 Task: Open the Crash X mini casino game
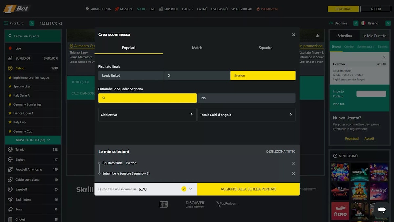click(x=360, y=172)
